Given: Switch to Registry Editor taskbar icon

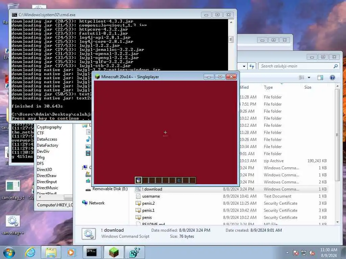Looking at the screenshot, I should 134,252.
